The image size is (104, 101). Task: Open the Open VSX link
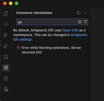[70, 30]
